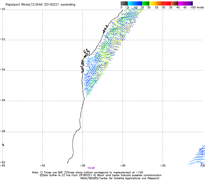This screenshot has width=205, height=180.
Task: Click the '30' label under the color legend
Action: tap(163, 7)
